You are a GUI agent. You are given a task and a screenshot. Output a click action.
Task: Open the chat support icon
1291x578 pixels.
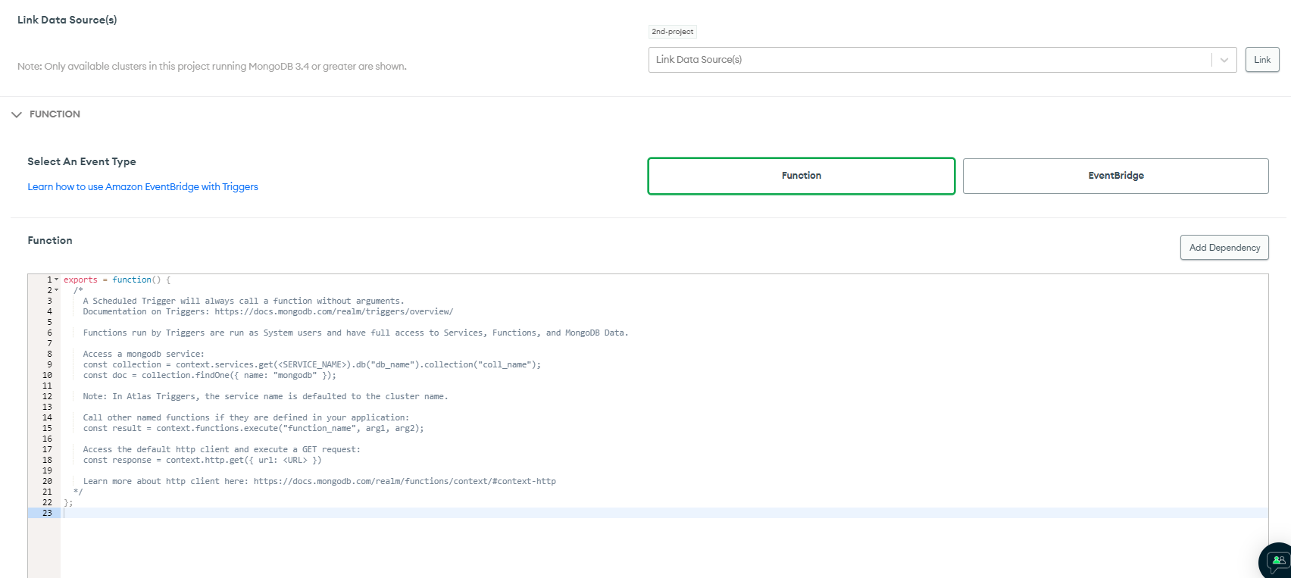pos(1277,561)
